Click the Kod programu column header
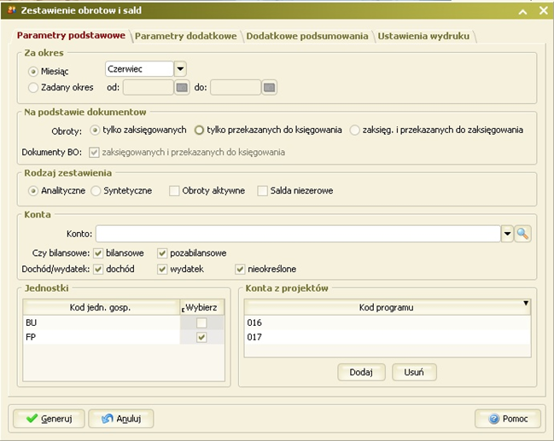Image resolution: width=554 pixels, height=441 pixels. [x=386, y=308]
